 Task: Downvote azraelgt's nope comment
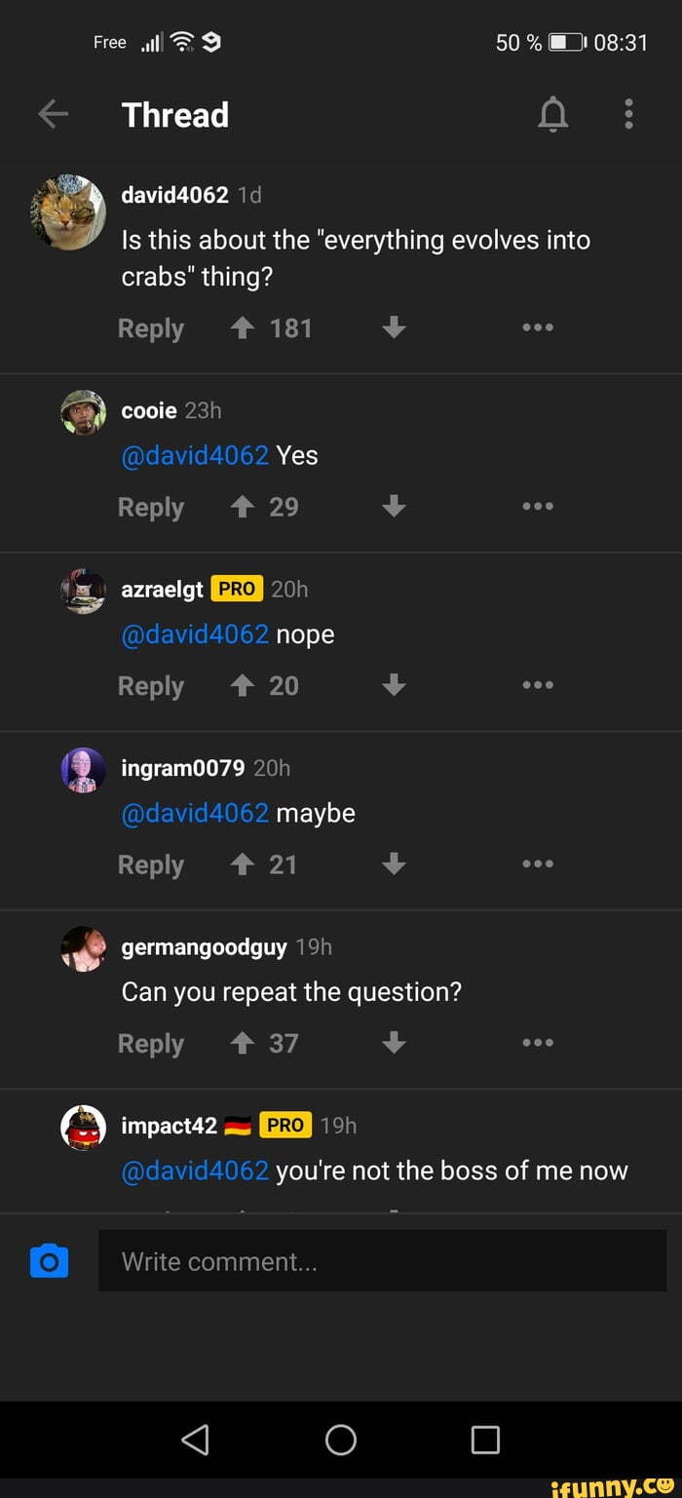click(x=394, y=685)
